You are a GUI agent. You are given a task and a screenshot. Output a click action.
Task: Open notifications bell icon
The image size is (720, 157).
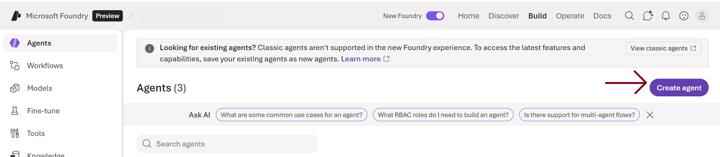click(x=666, y=16)
